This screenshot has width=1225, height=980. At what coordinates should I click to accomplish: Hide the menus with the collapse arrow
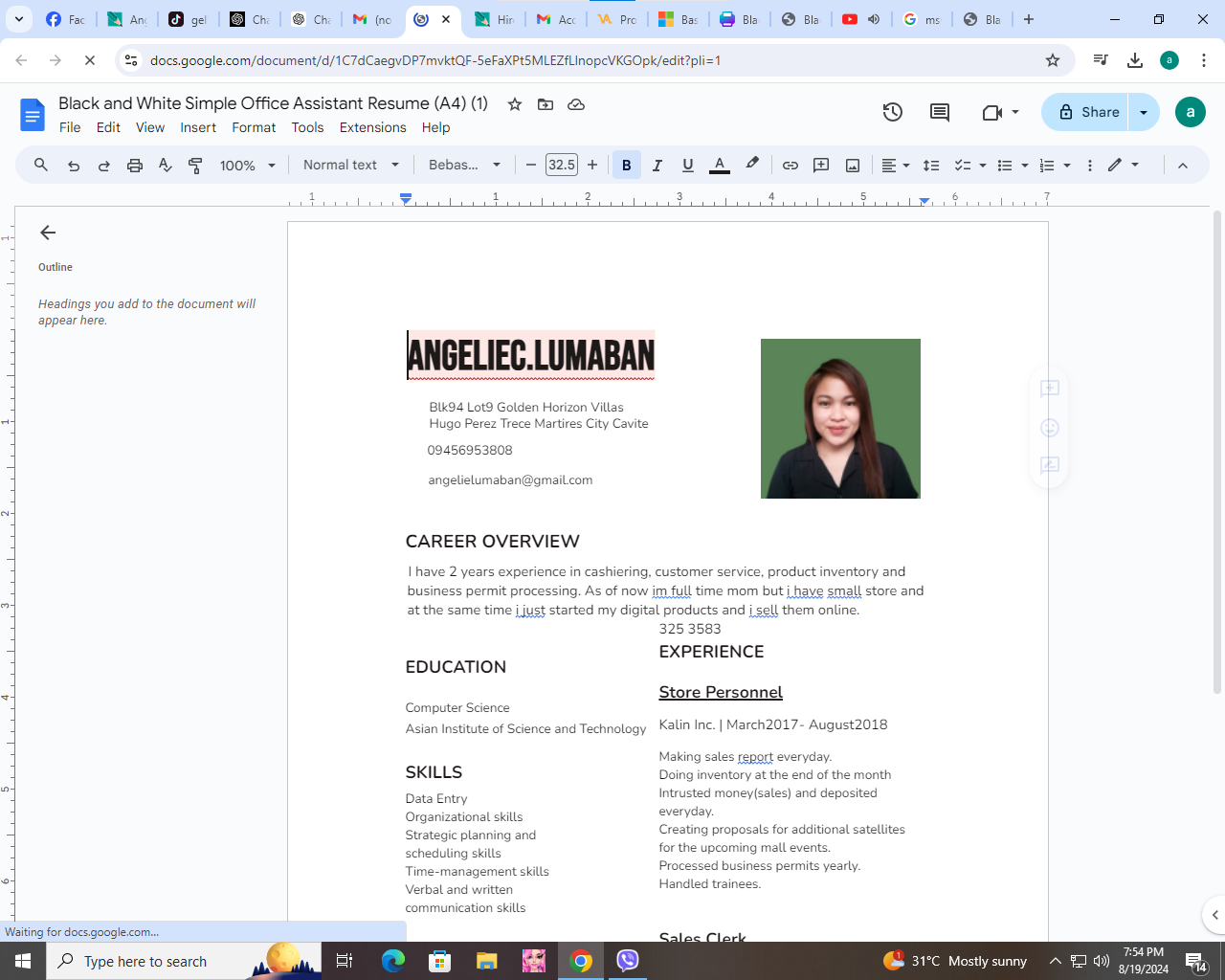click(1183, 166)
